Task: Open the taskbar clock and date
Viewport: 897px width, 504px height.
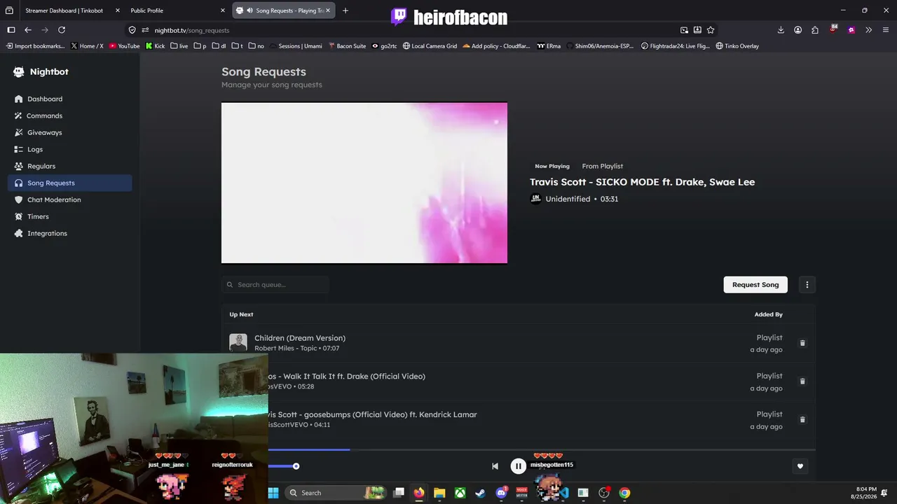Action: [x=863, y=493]
